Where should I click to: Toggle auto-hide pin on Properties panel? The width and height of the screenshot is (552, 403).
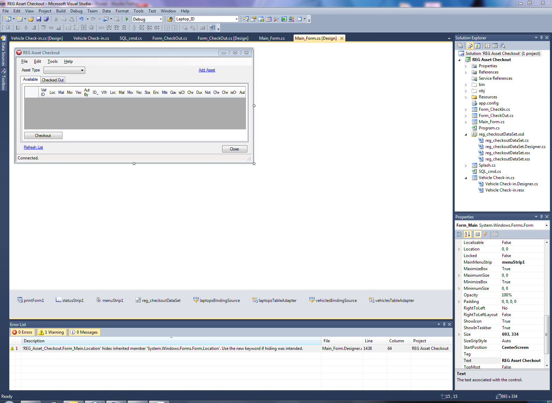541,217
